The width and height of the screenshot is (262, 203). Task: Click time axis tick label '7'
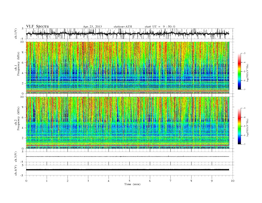(171, 181)
